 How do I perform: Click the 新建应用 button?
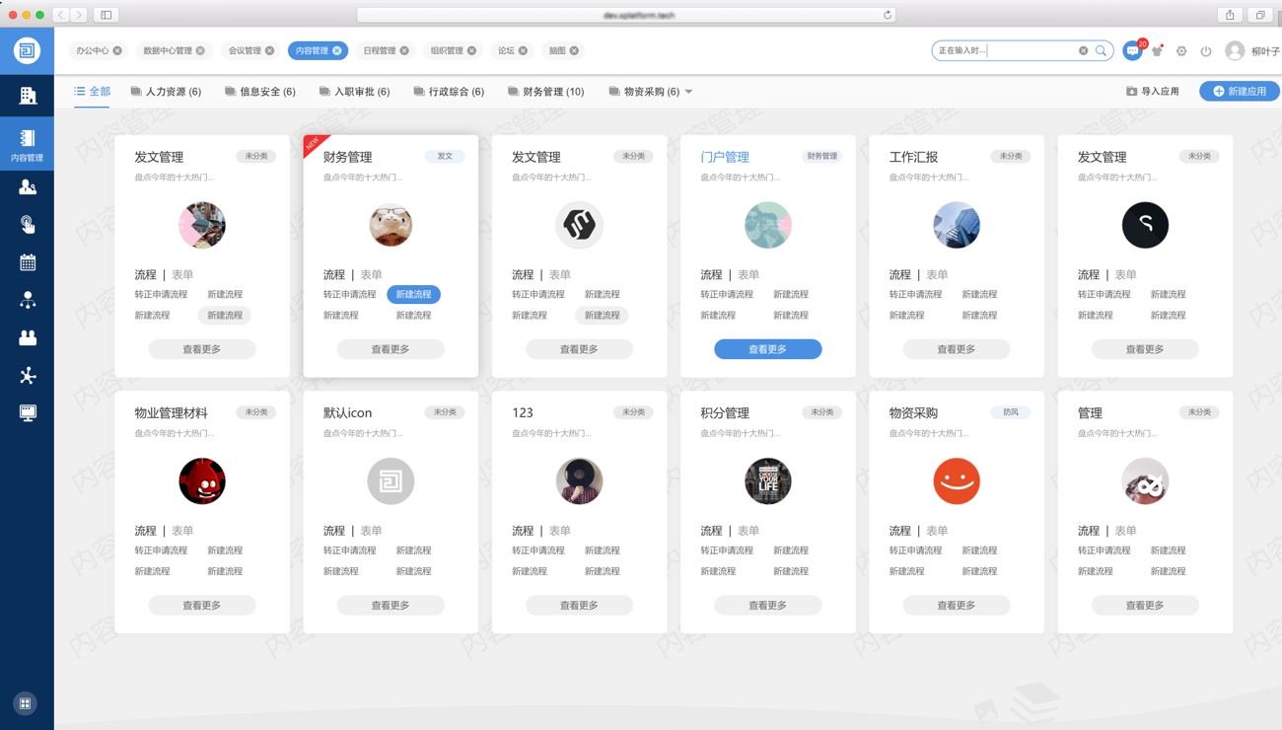pos(1239,91)
